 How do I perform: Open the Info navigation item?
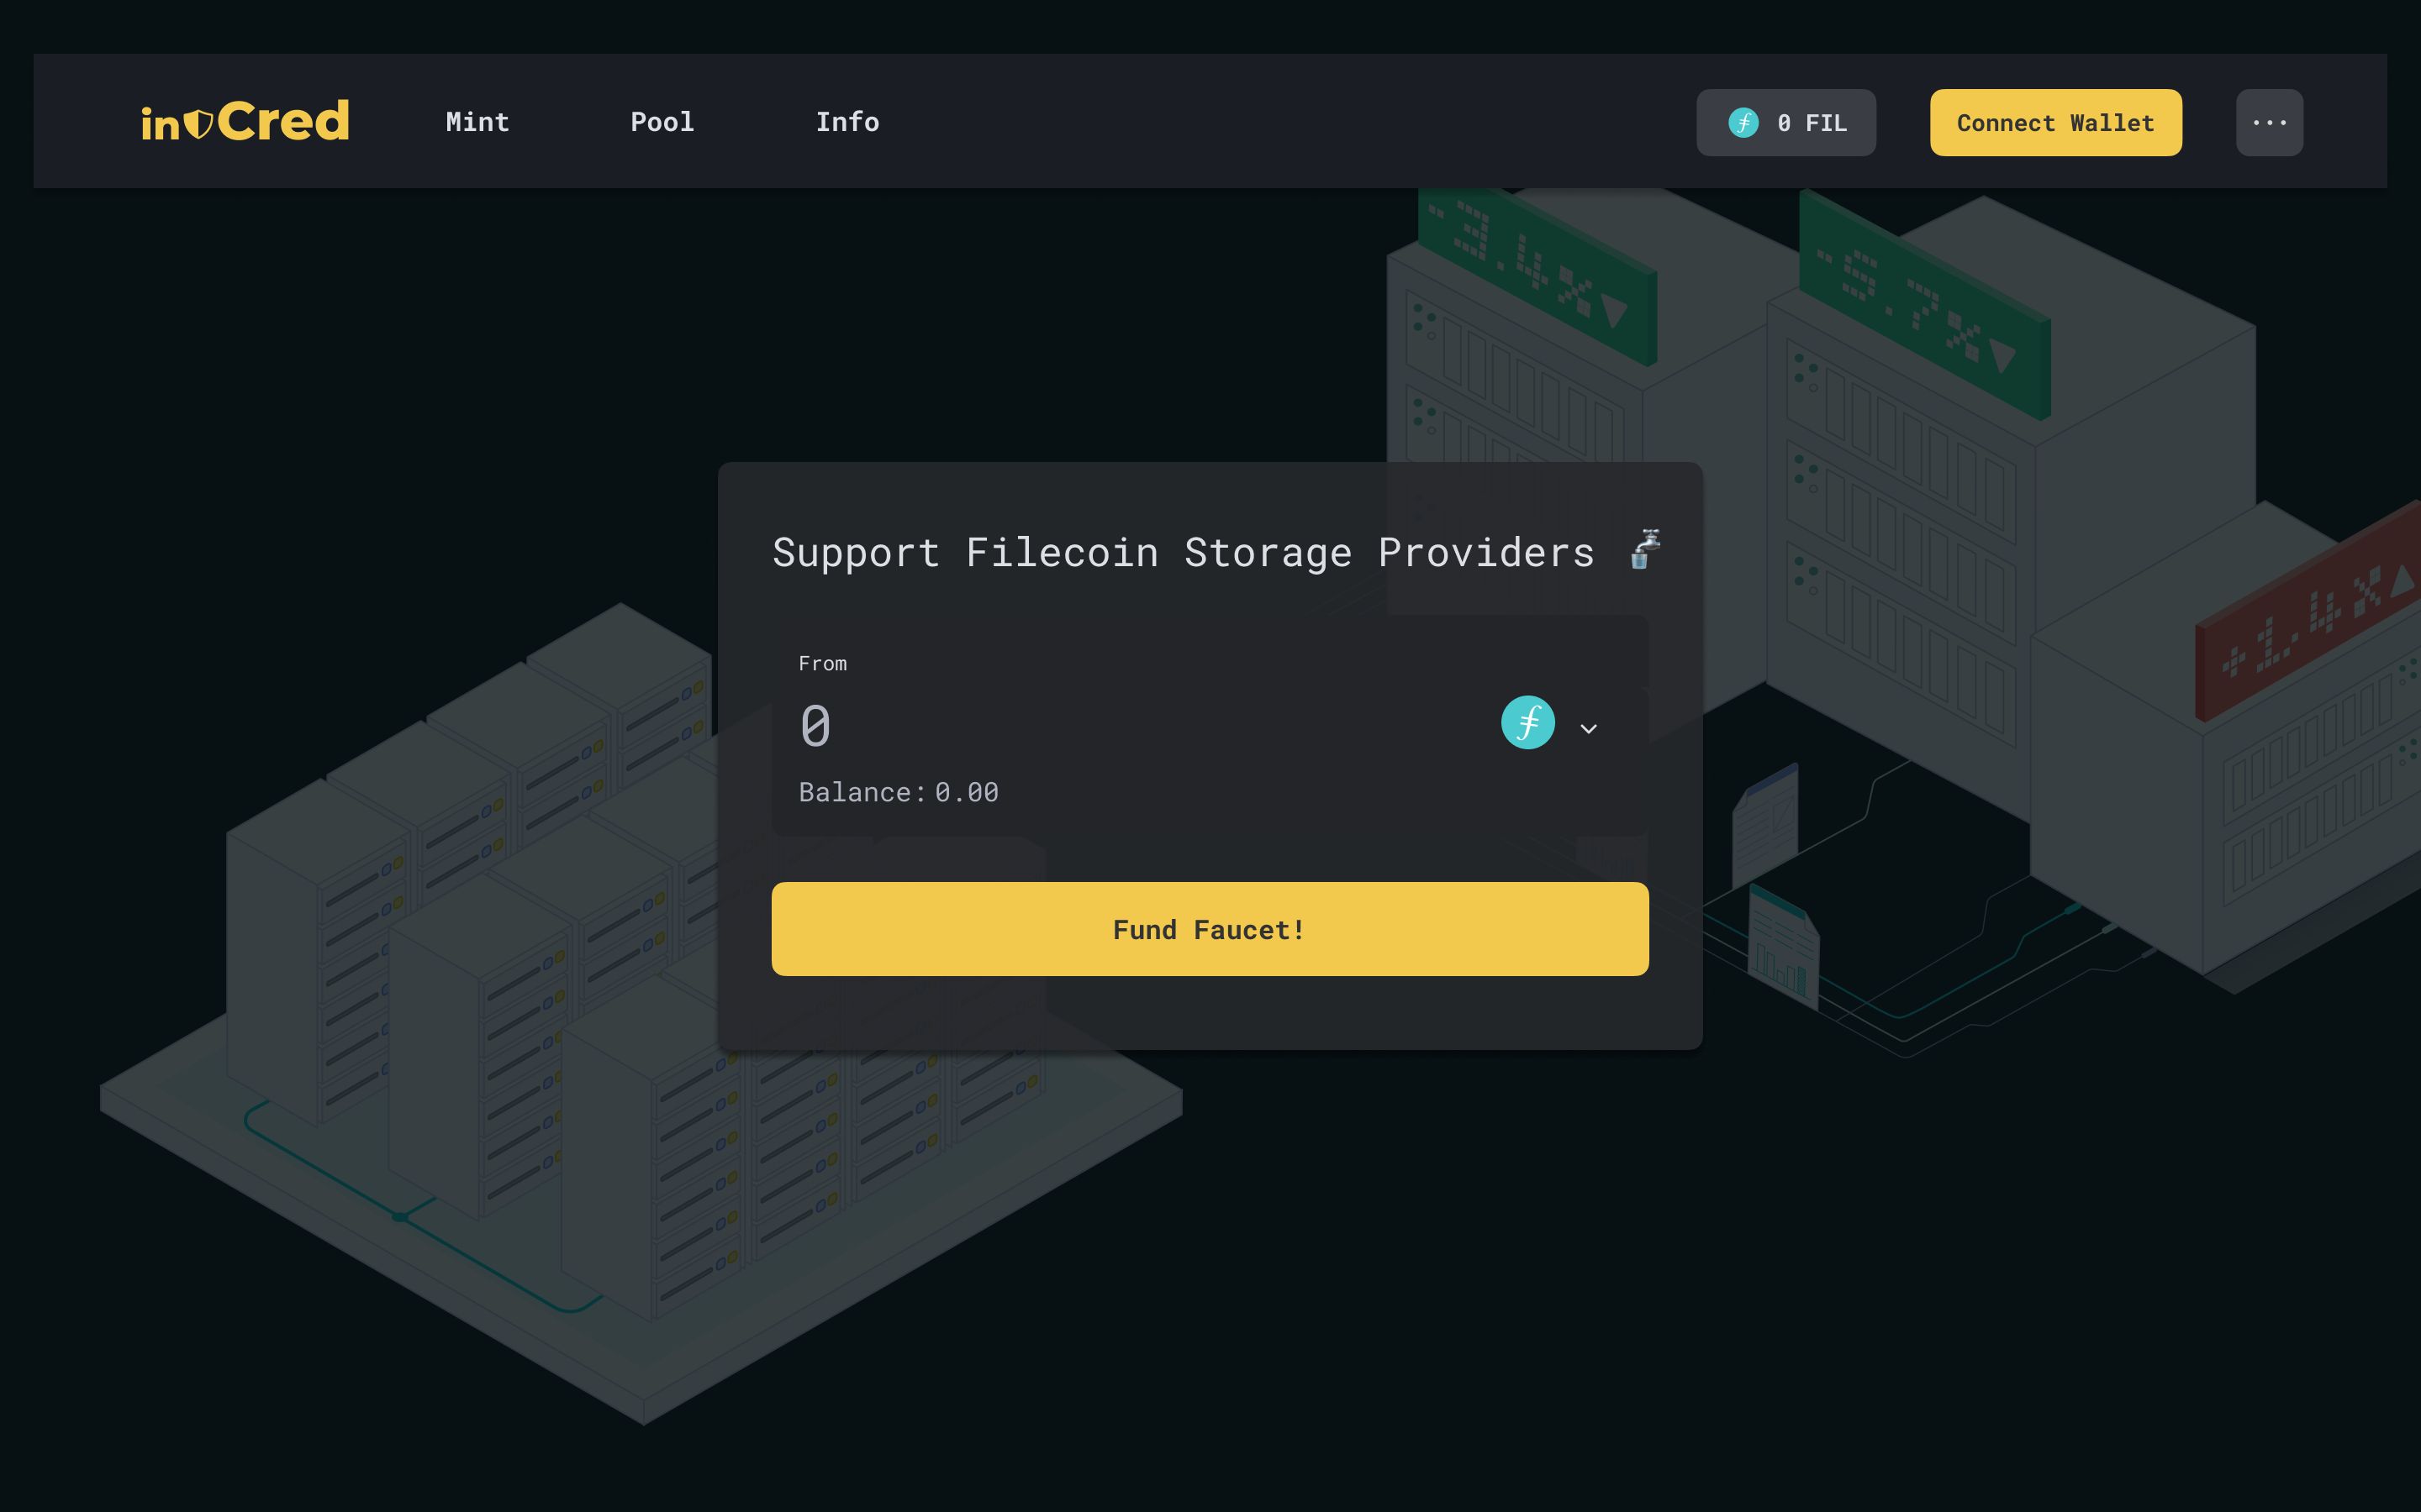click(847, 122)
